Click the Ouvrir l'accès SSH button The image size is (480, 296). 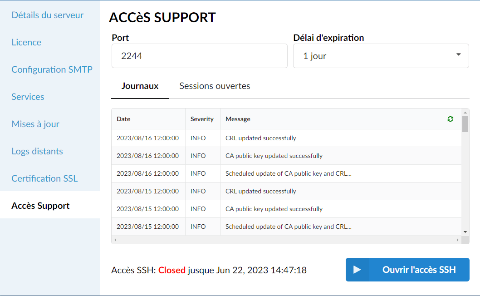pyautogui.click(x=407, y=270)
